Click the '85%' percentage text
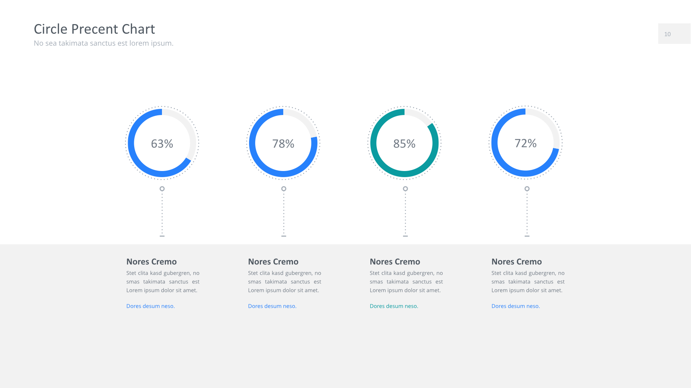The image size is (691, 388). [x=404, y=144]
